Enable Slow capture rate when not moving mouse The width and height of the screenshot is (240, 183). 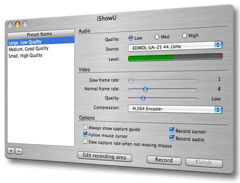click(85, 141)
